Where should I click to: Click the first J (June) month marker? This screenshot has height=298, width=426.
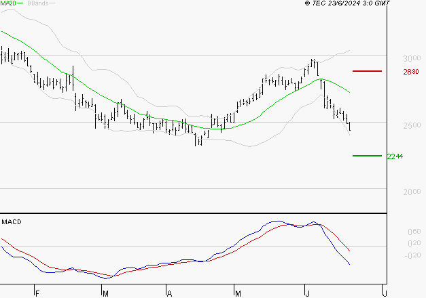308,294
